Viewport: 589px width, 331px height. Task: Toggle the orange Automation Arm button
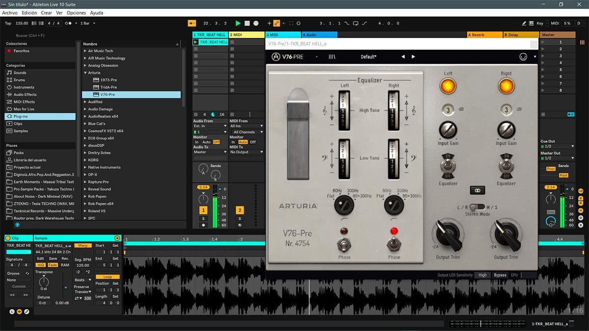pos(277,23)
